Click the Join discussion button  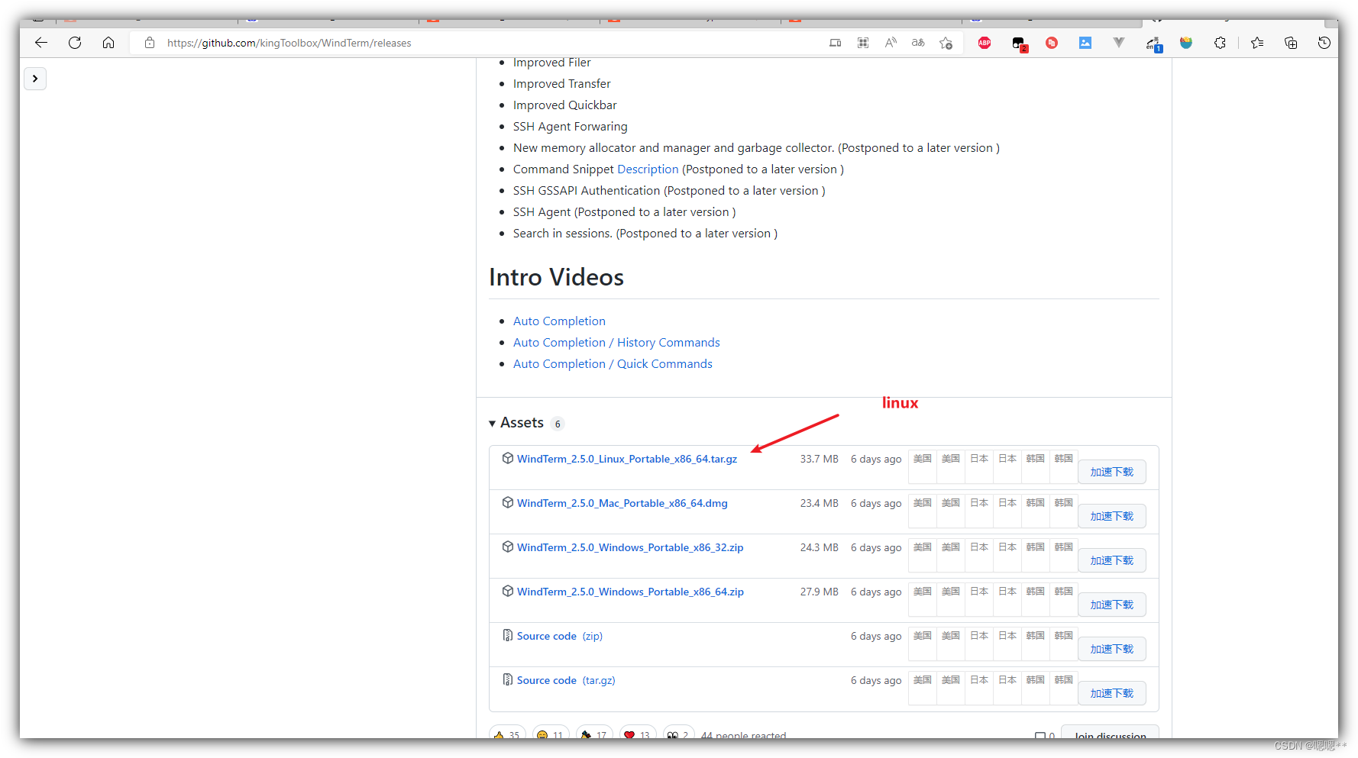pyautogui.click(x=1111, y=733)
